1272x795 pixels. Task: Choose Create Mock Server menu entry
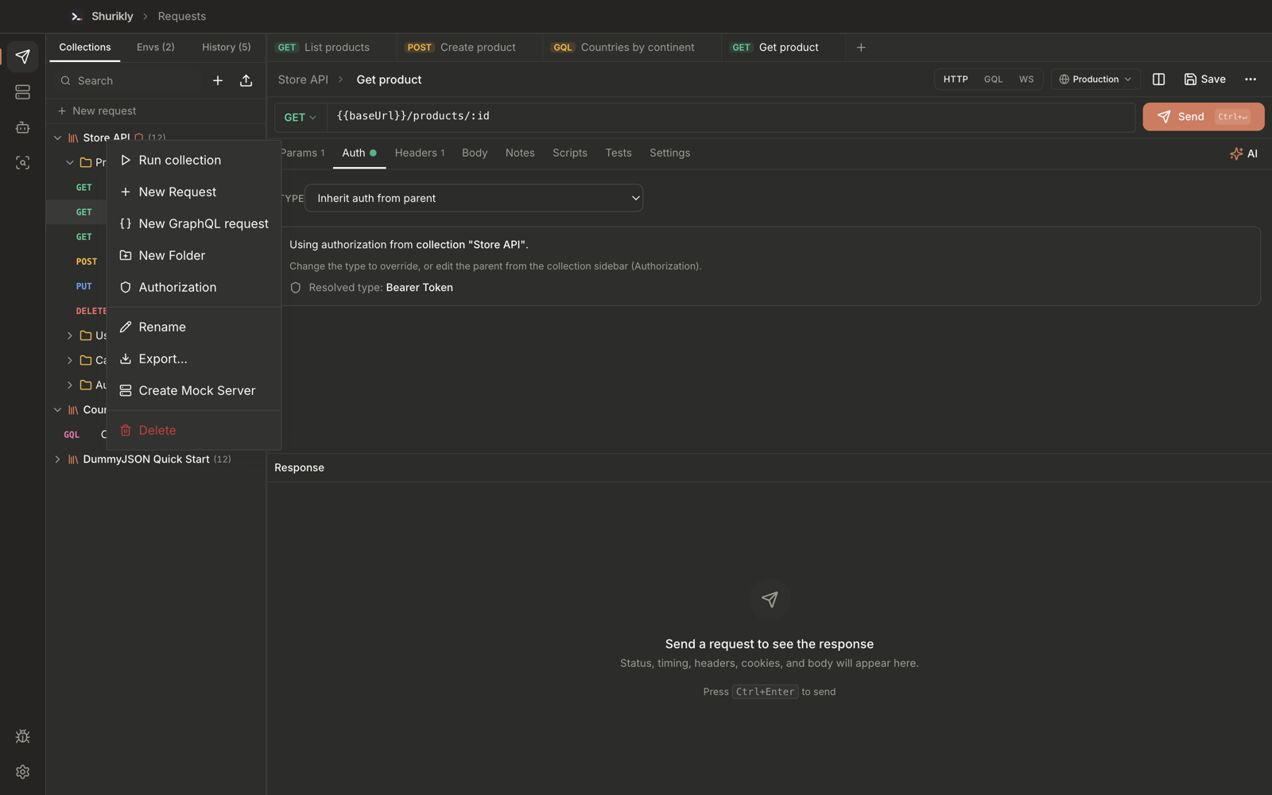194,391
